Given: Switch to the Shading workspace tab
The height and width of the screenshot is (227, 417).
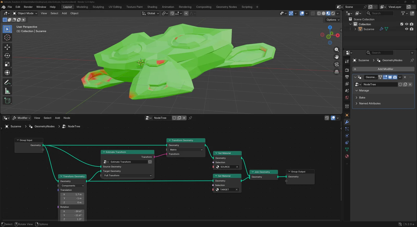Looking at the screenshot, I should pos(152,7).
